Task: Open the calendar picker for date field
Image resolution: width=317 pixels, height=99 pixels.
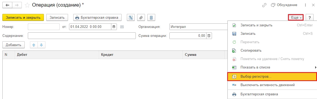Action: pos(114,27)
